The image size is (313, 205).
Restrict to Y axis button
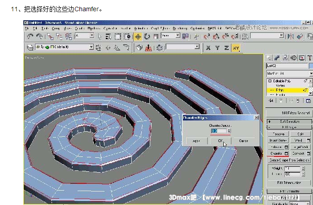coord(217,48)
